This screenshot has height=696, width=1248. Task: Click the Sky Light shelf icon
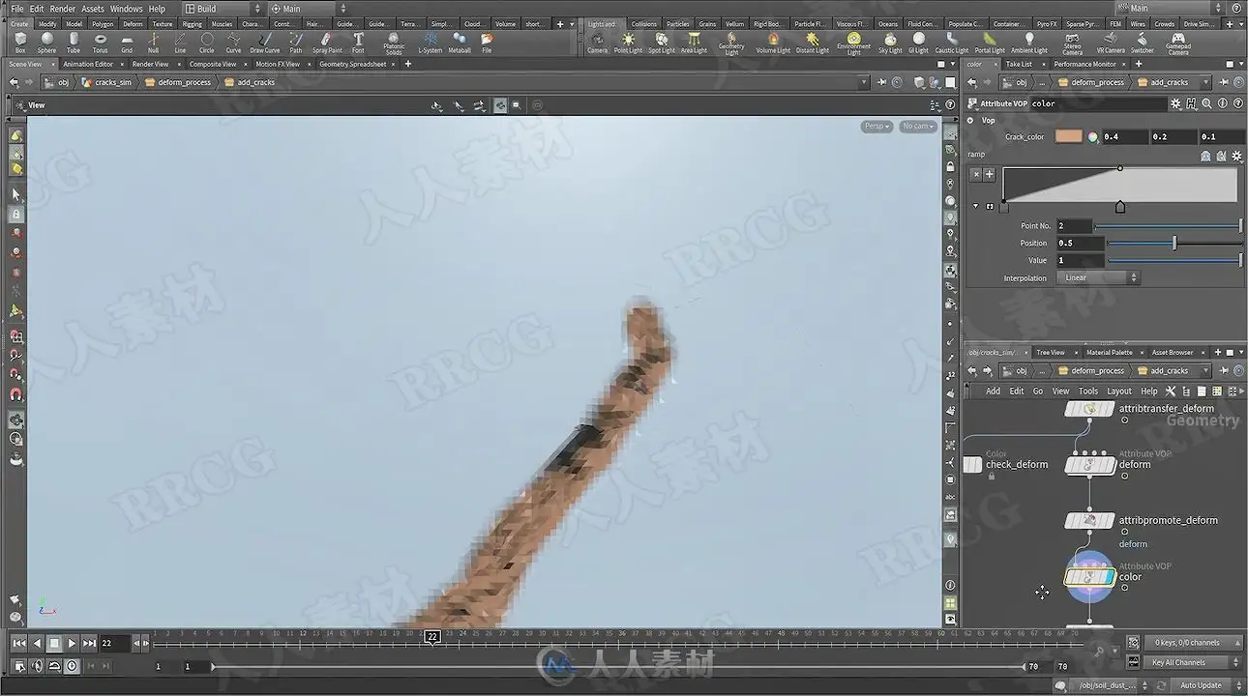(x=890, y=43)
